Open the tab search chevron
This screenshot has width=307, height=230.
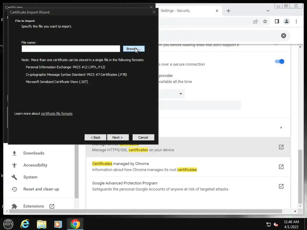click(x=268, y=11)
